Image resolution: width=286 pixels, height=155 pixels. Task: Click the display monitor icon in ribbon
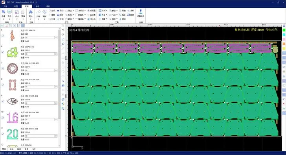pos(9,12)
